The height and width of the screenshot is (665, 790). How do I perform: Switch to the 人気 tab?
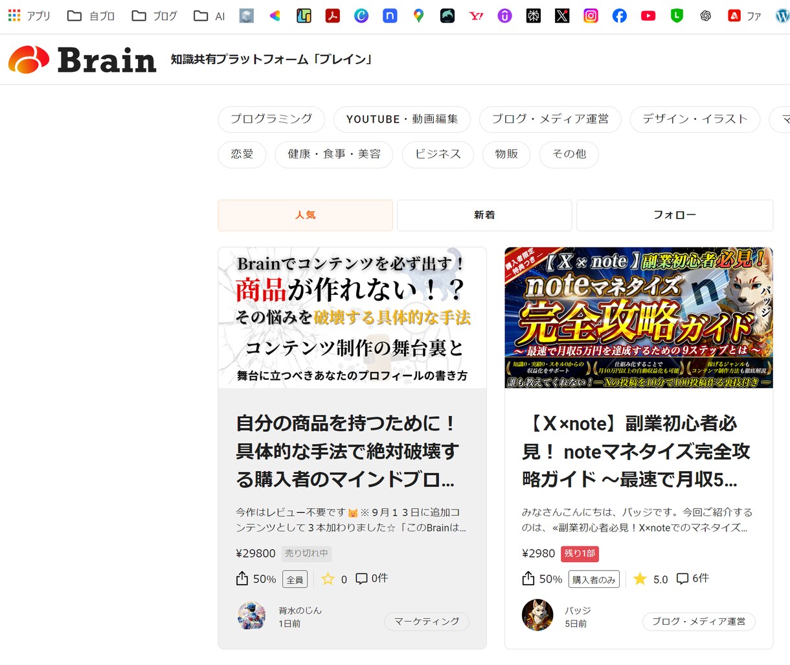[x=305, y=215]
